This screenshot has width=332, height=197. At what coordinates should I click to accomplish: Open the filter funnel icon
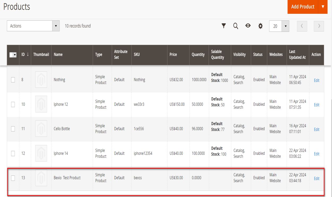coord(224,26)
